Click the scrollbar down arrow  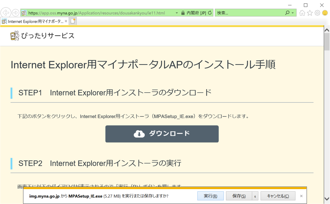(327, 199)
